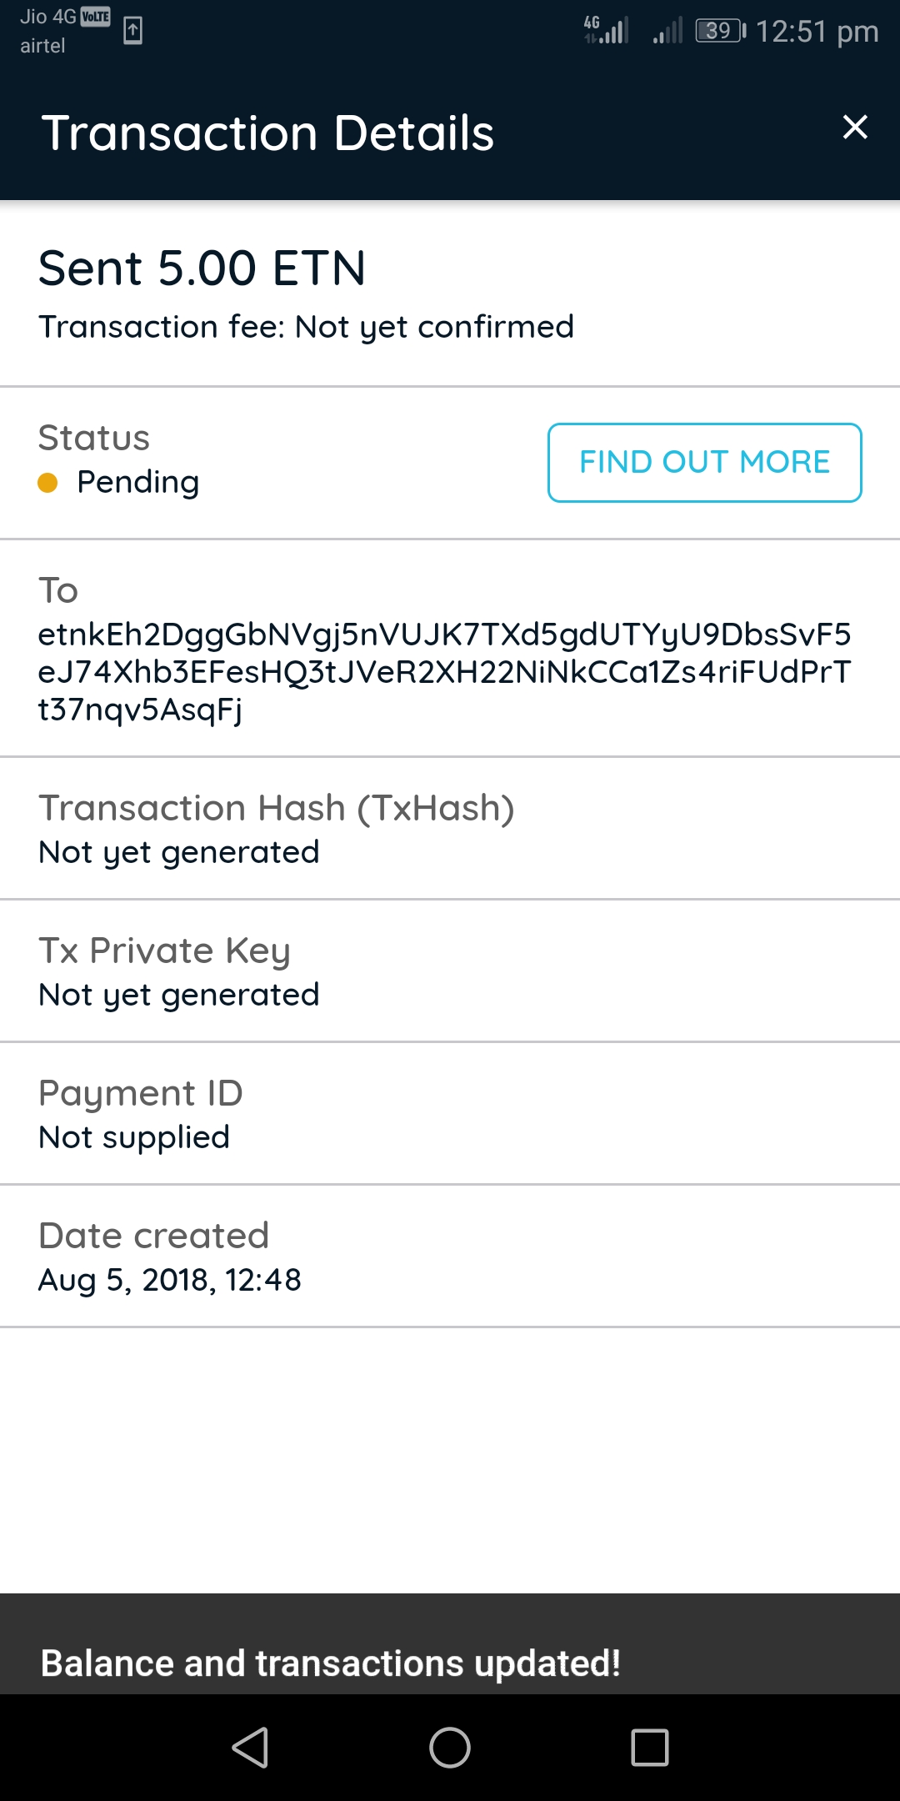900x1801 pixels.
Task: Tap the 4G signal strength icon
Action: click(x=606, y=30)
